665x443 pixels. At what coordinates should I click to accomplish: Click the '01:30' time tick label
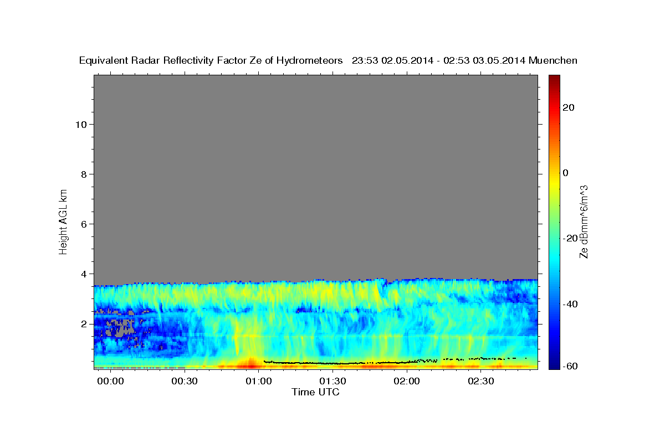click(332, 382)
